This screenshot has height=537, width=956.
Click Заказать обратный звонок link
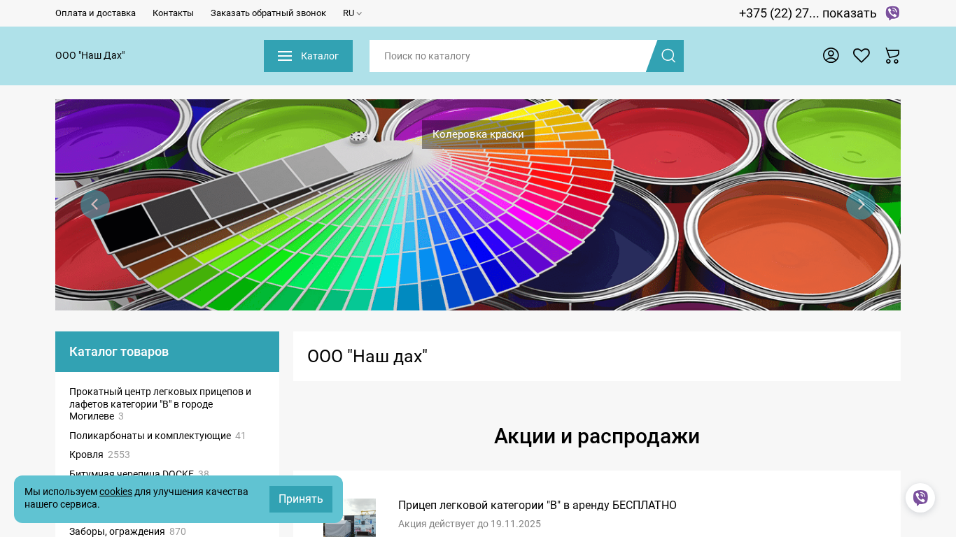tap(268, 13)
